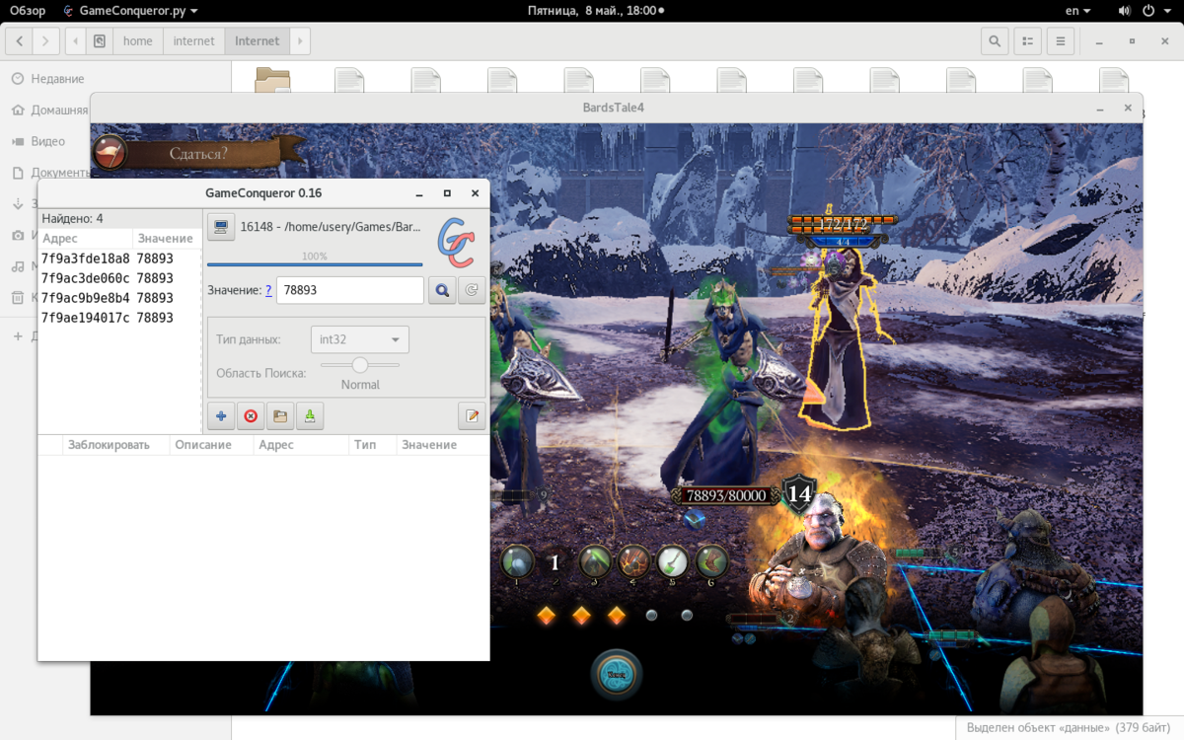Open Домашняя папка in the sidebar
This screenshot has width=1184, height=740.
point(59,111)
